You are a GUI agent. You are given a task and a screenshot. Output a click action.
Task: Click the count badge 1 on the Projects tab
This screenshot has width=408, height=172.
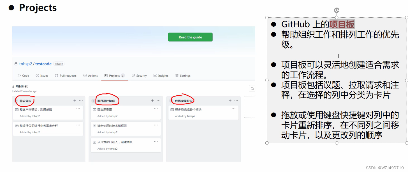[123, 75]
